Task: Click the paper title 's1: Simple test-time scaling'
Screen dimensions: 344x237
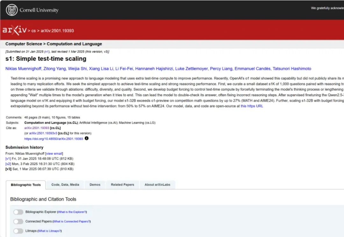Action: click(x=46, y=59)
